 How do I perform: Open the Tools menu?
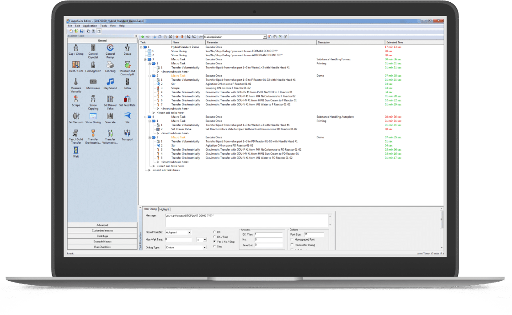tap(103, 26)
